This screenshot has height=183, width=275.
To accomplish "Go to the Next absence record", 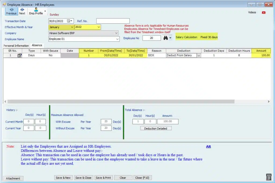I will tap(22, 11).
